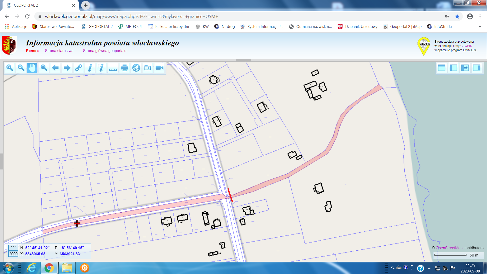Click the degrees format box beside N

(13, 248)
